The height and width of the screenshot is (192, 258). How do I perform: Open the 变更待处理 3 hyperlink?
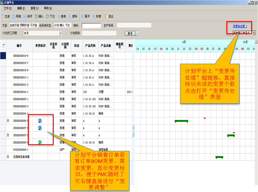coord(240,26)
